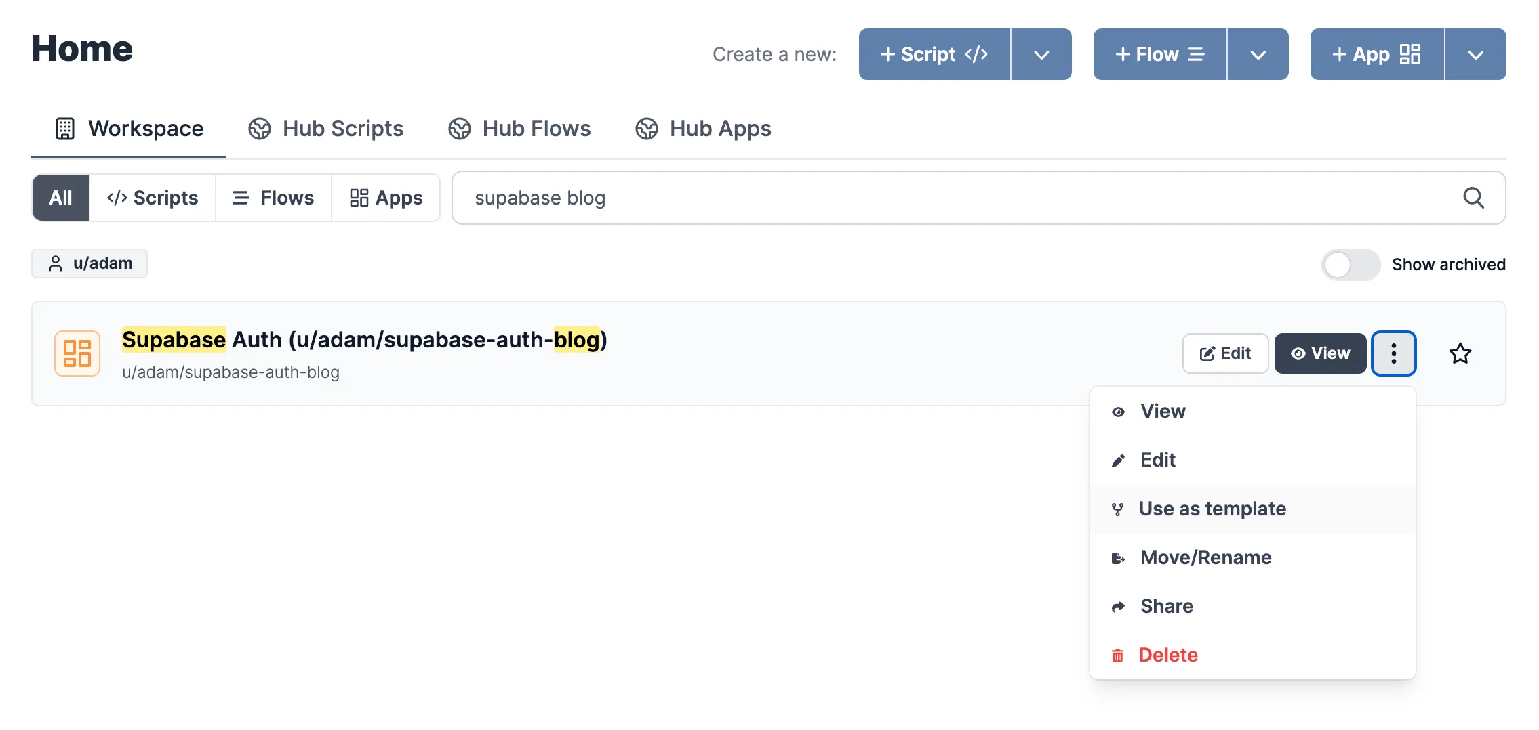
Task: Star the Supabase Auth app as favorite
Action: click(1460, 353)
